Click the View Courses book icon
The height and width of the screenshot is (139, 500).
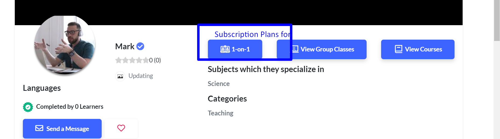tap(399, 49)
